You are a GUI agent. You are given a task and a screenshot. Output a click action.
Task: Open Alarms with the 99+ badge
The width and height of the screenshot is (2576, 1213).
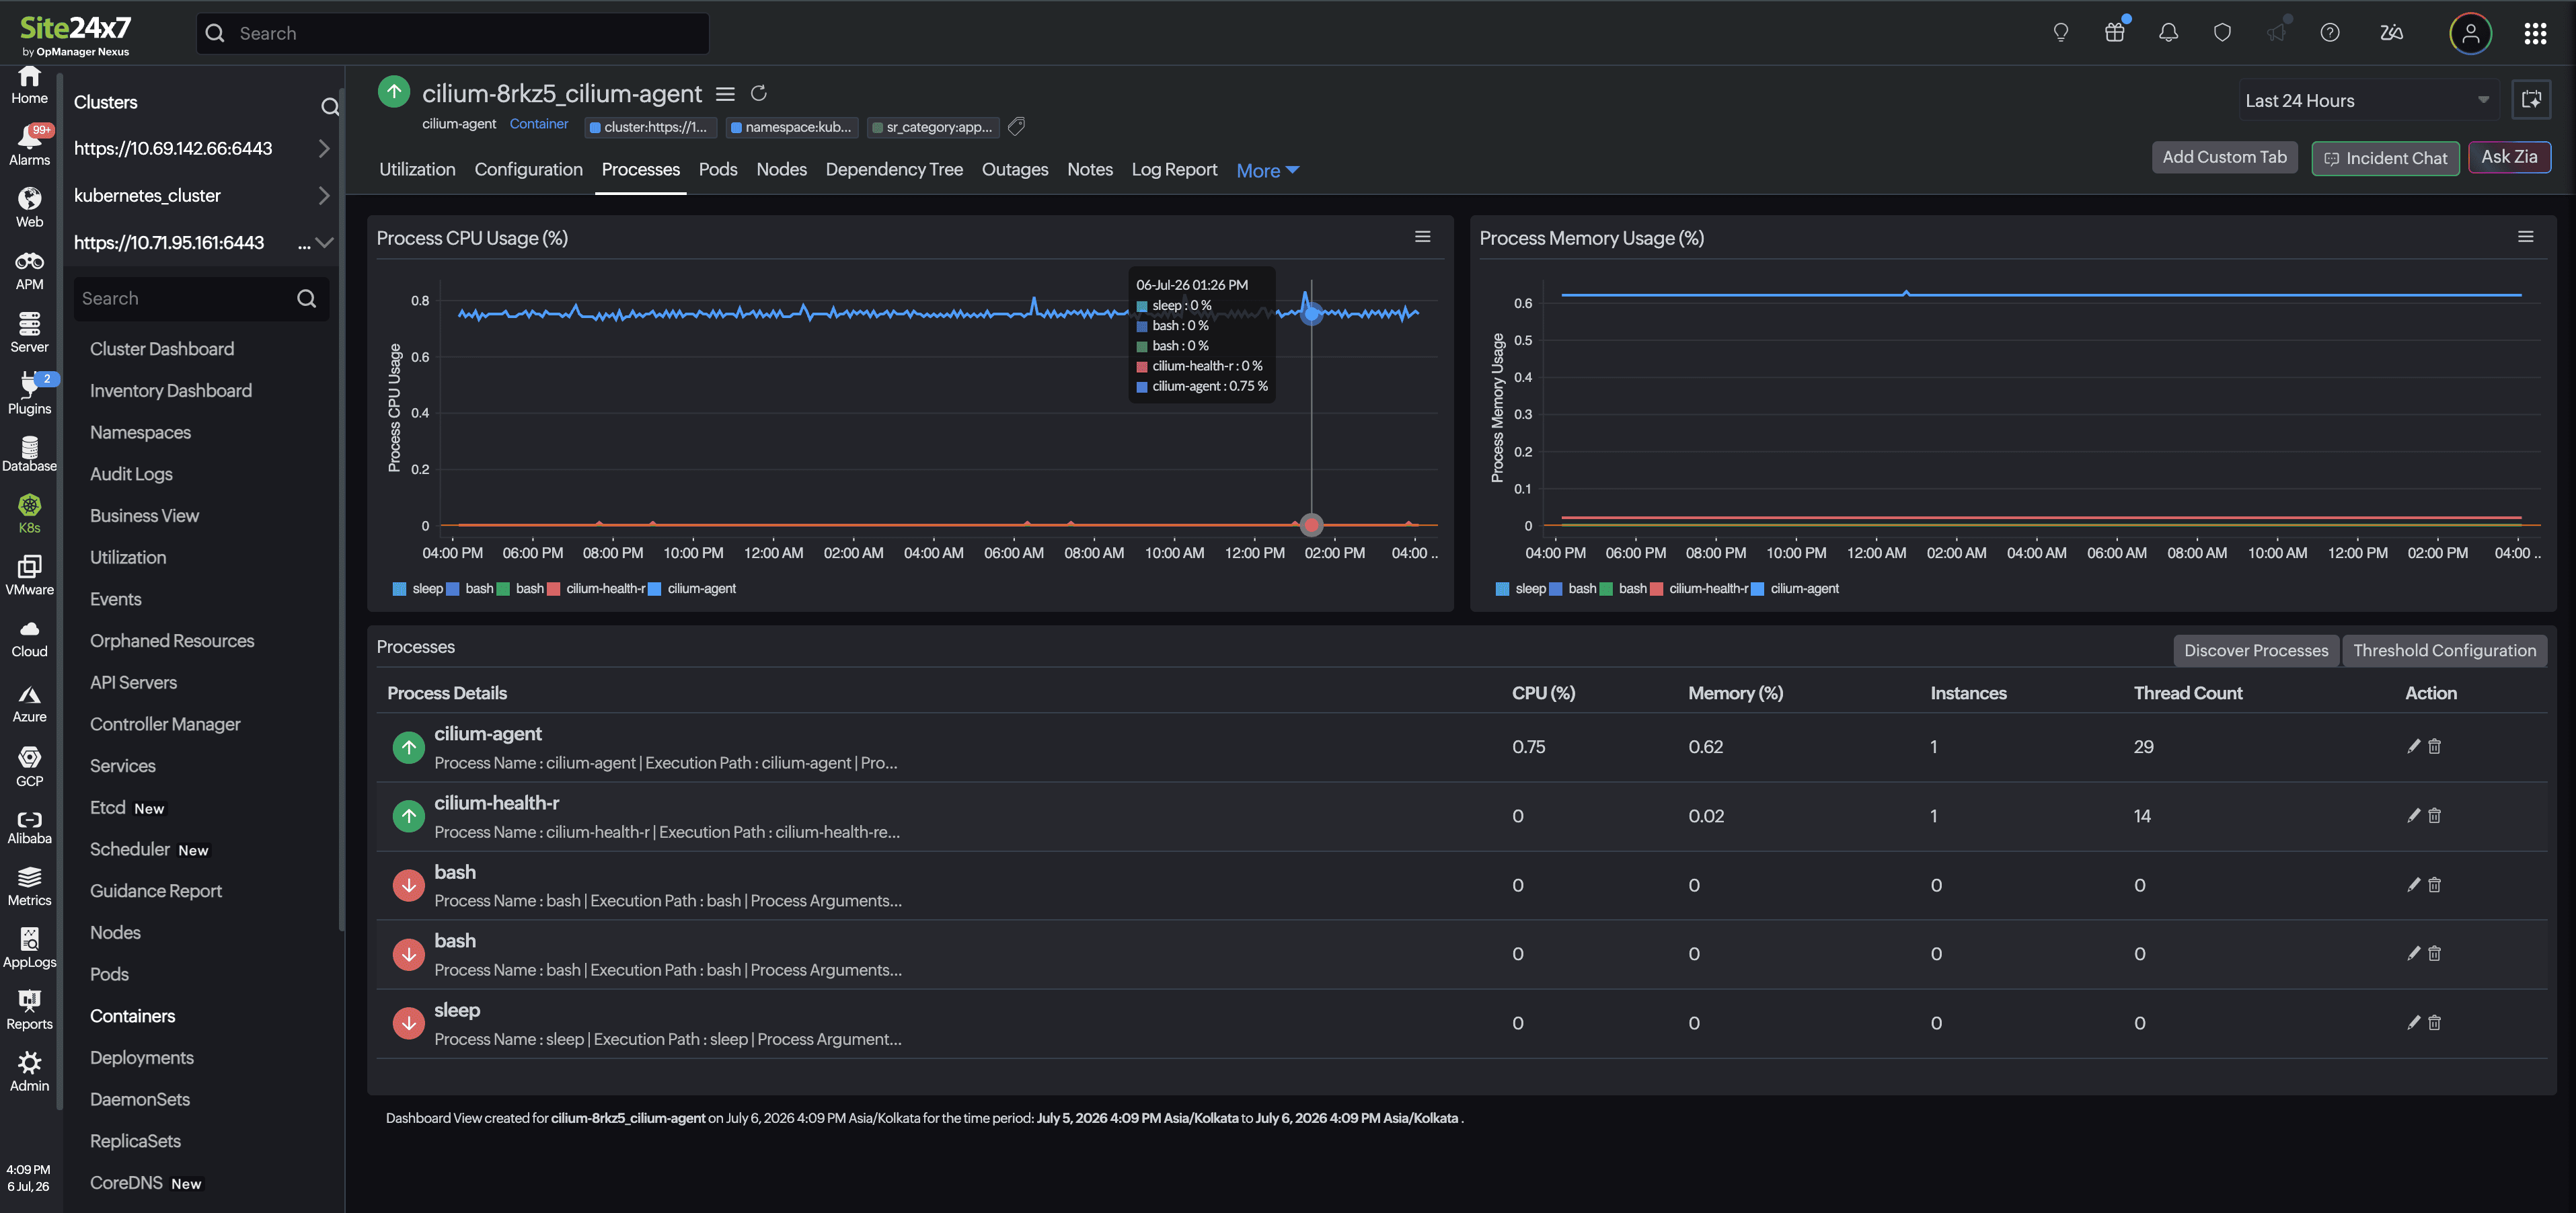click(29, 146)
